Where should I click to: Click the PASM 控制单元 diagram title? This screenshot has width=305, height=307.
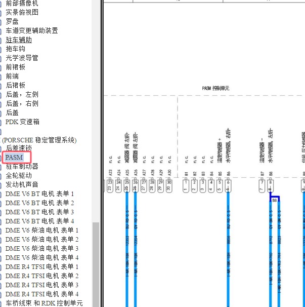point(215,88)
